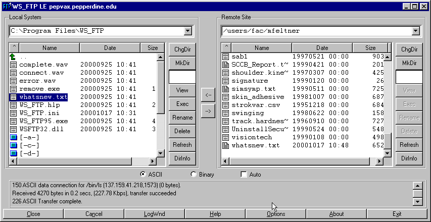The image size is (431, 222).
Task: Click the sab1 remote file icon
Action: (x=225, y=57)
